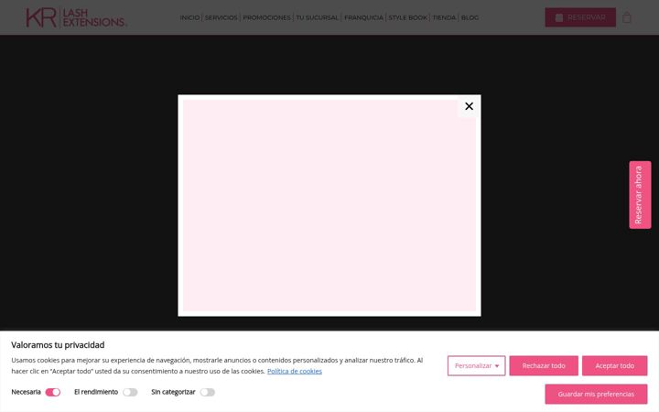Enable the El rendimiento cookie switch

(x=130, y=392)
